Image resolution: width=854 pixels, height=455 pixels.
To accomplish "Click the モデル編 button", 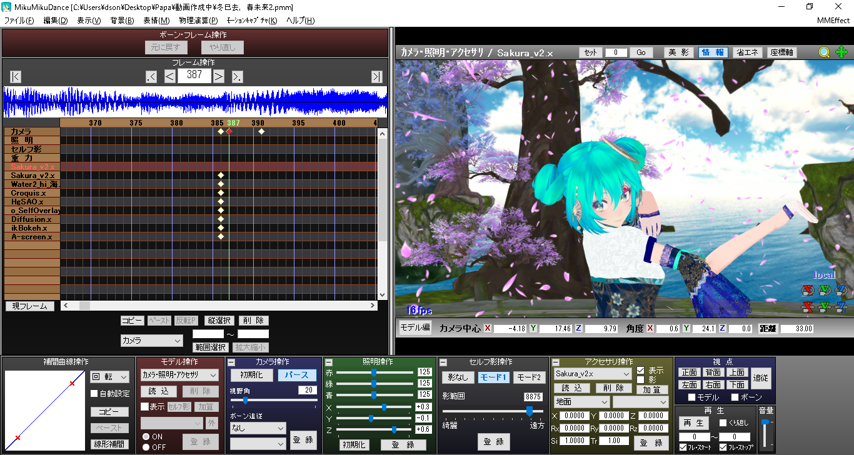I will [x=415, y=327].
